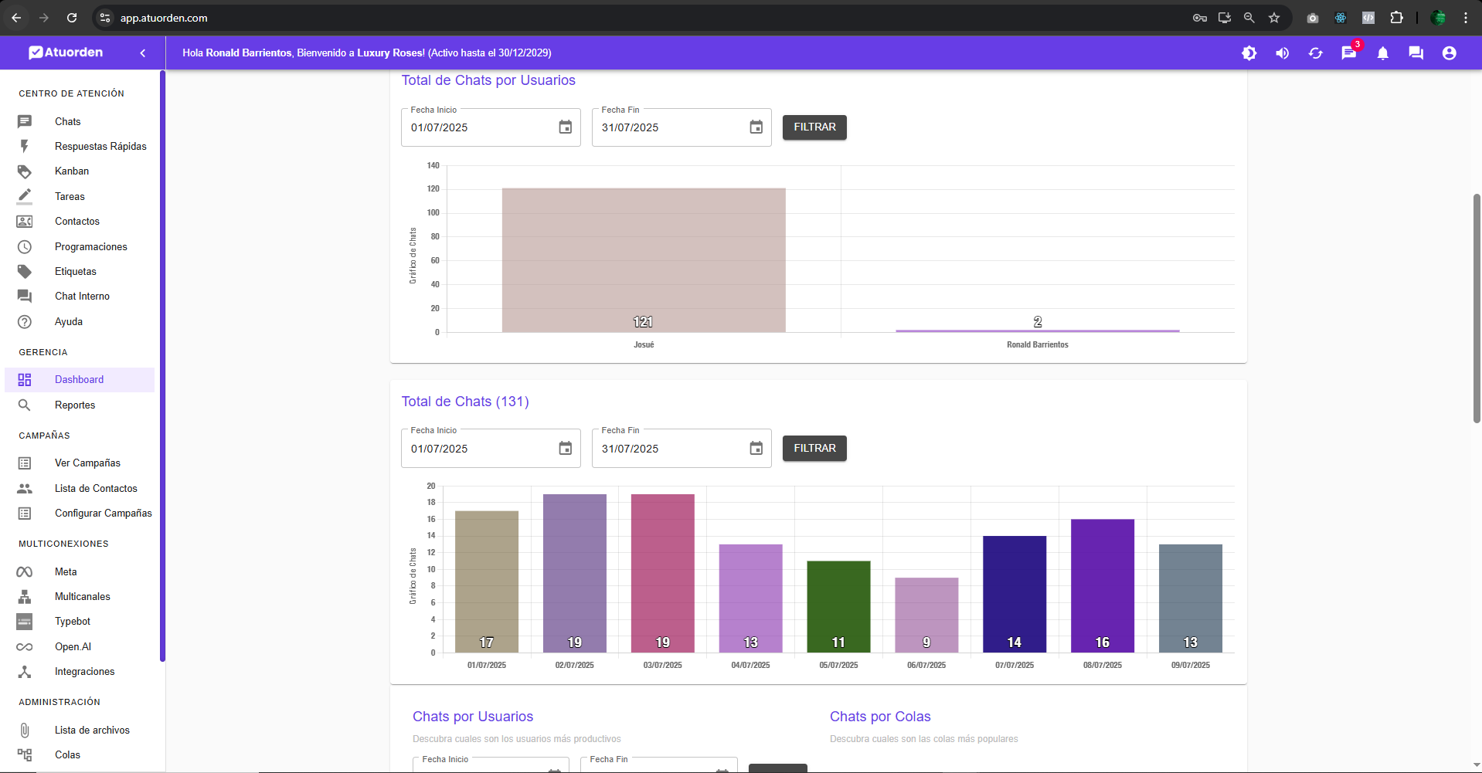
Task: Click the Atuorden logo in the header
Action: (x=66, y=53)
